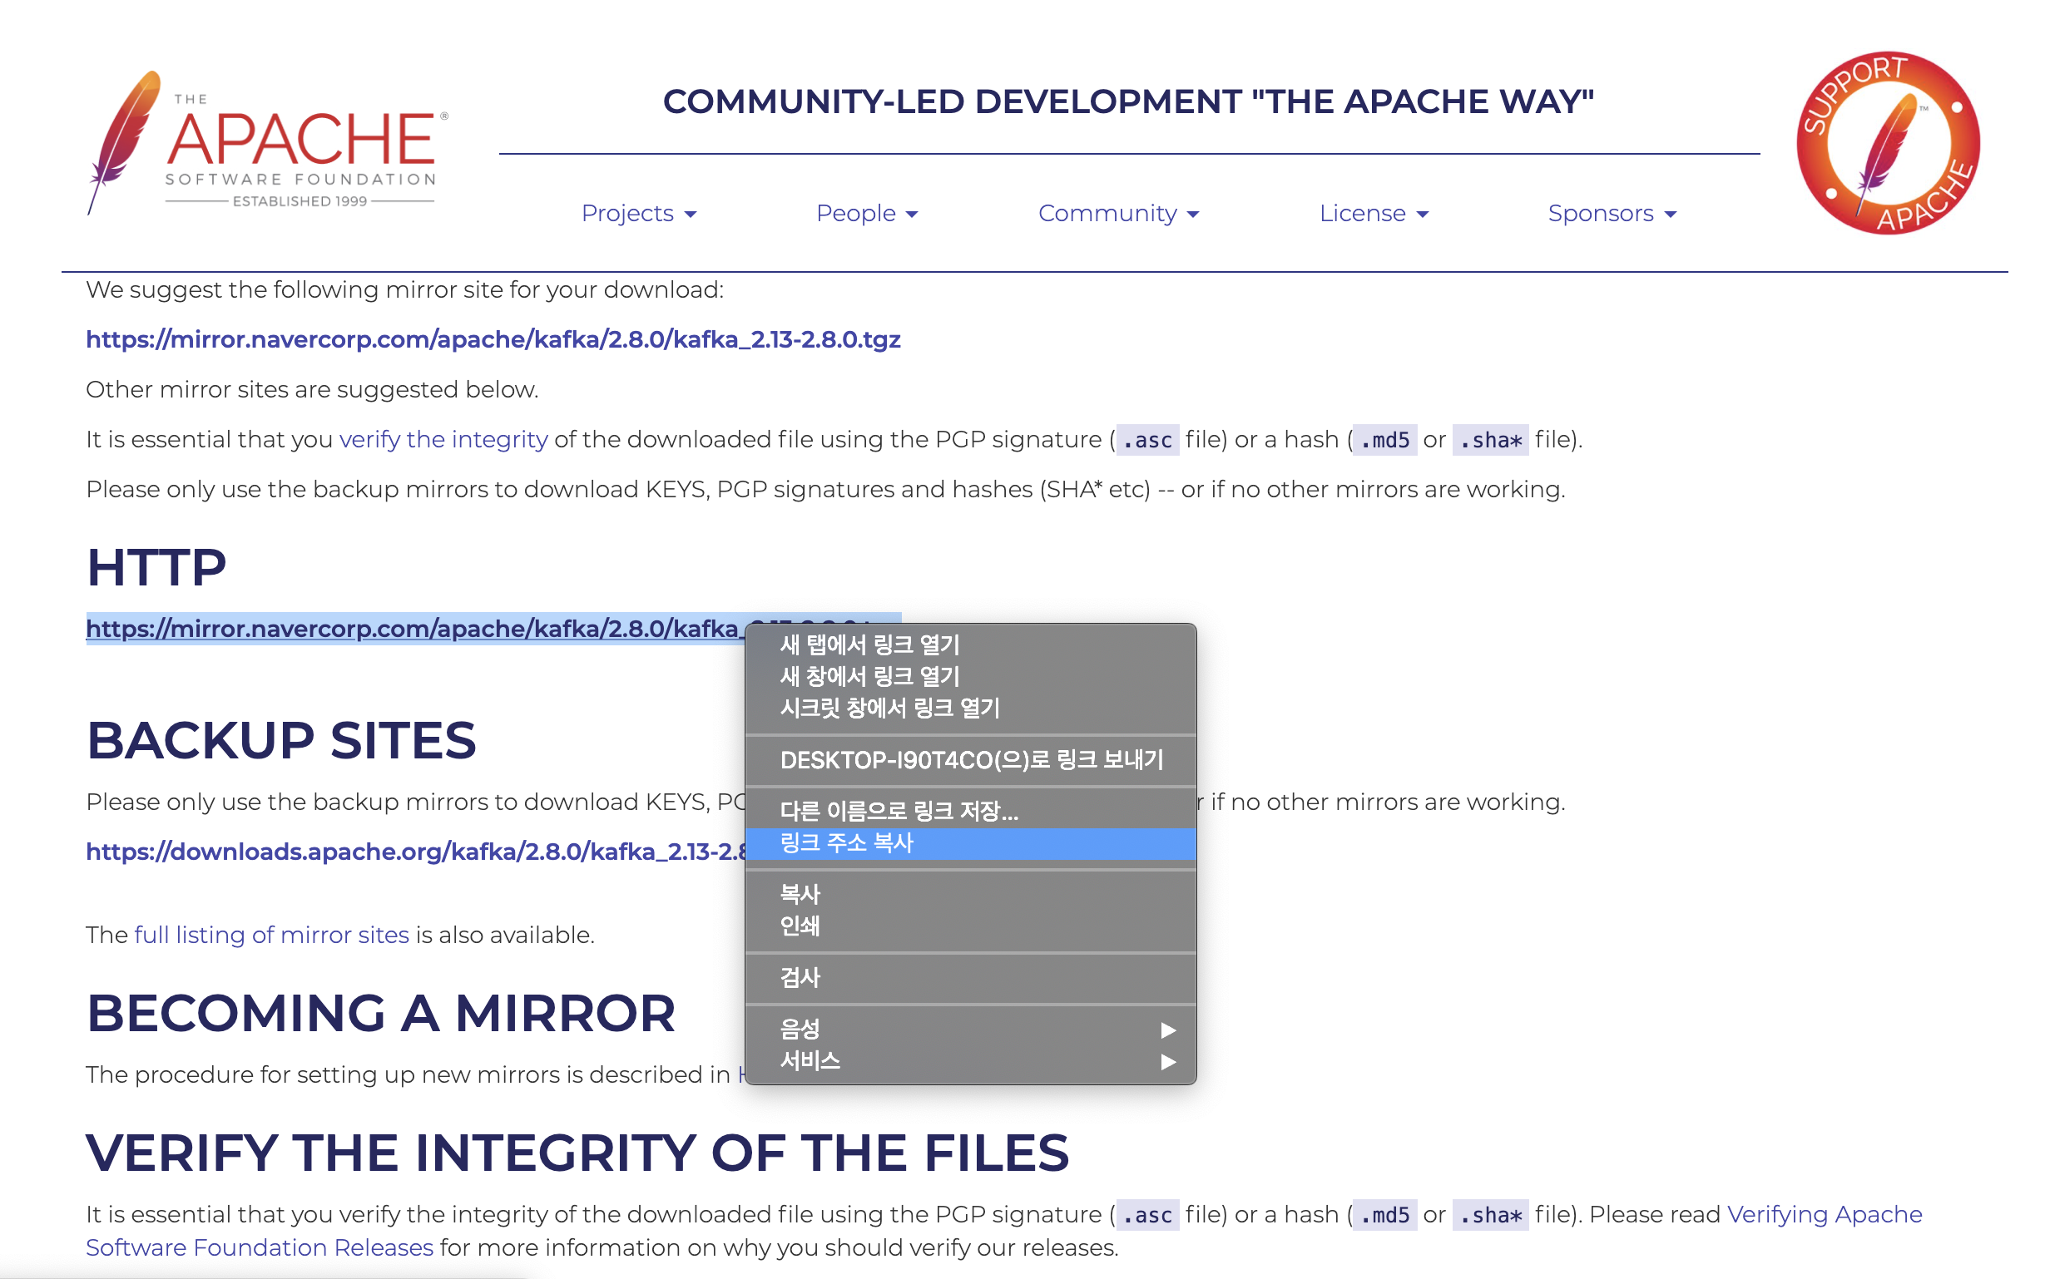Expand the Projects dropdown menu

pos(639,213)
